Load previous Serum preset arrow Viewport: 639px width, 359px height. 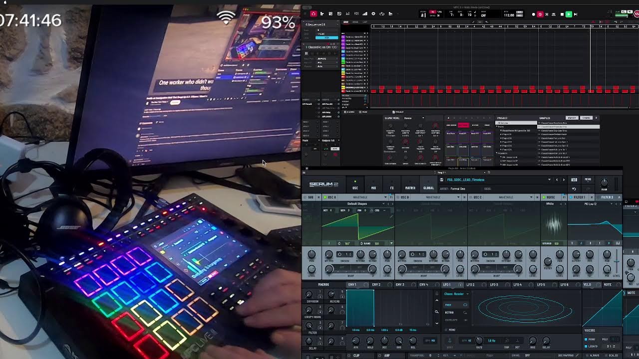click(557, 180)
